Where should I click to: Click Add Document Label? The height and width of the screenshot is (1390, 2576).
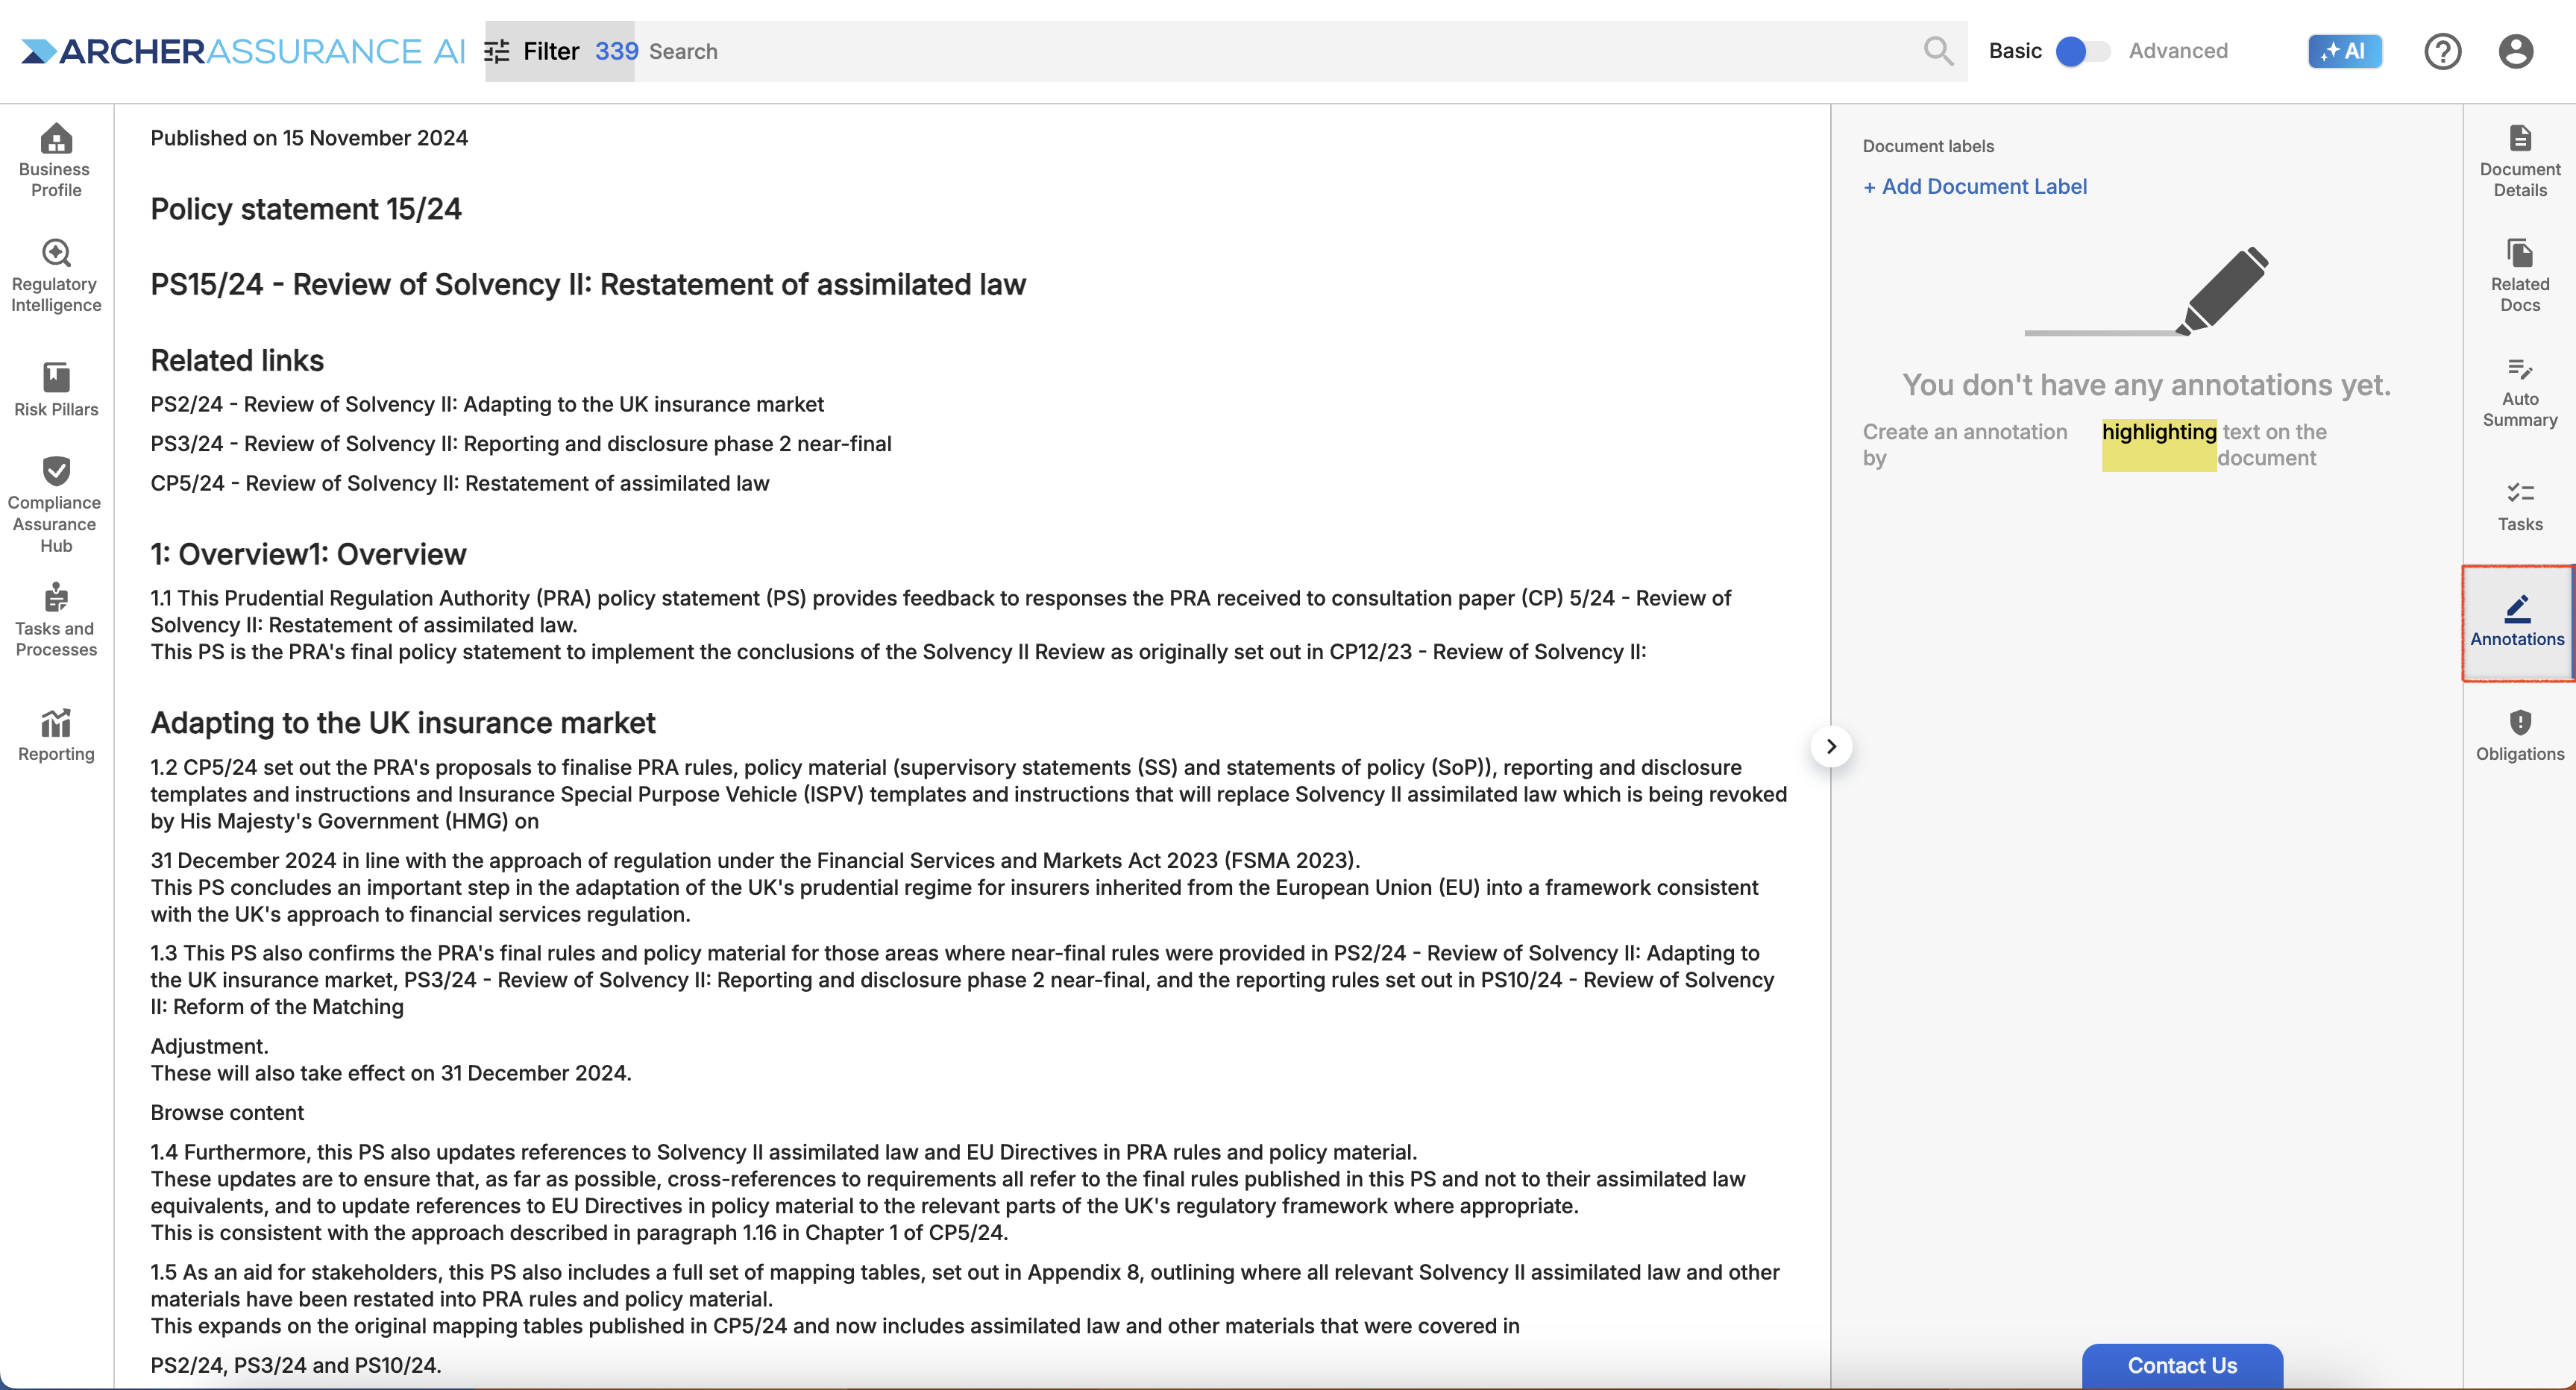point(1974,186)
